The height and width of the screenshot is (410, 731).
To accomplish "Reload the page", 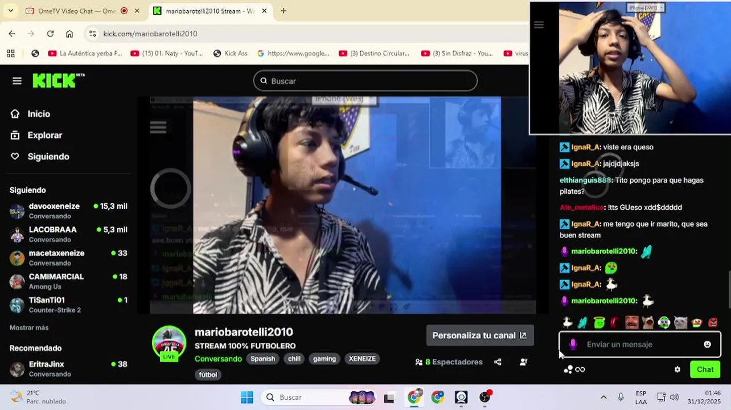I will click(x=50, y=34).
